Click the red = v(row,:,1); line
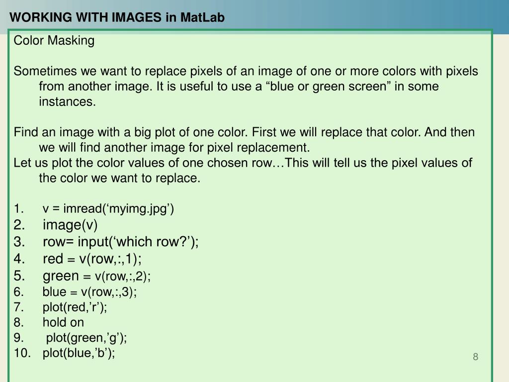This screenshot has height=382, width=509. (x=92, y=259)
